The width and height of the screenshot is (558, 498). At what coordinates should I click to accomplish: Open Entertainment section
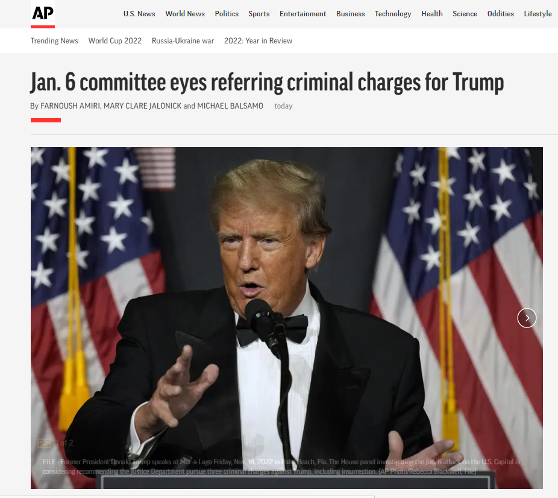[x=303, y=14]
